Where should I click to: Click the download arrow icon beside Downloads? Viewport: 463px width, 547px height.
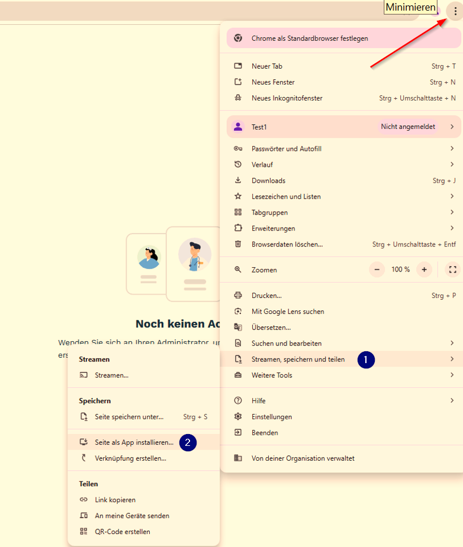coord(238,180)
